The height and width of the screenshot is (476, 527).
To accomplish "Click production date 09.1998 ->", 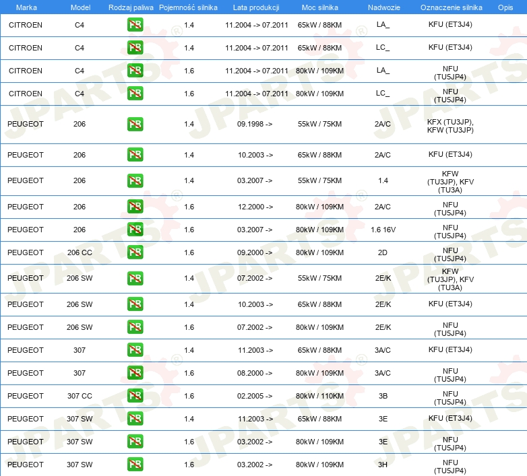I will pyautogui.click(x=255, y=124).
